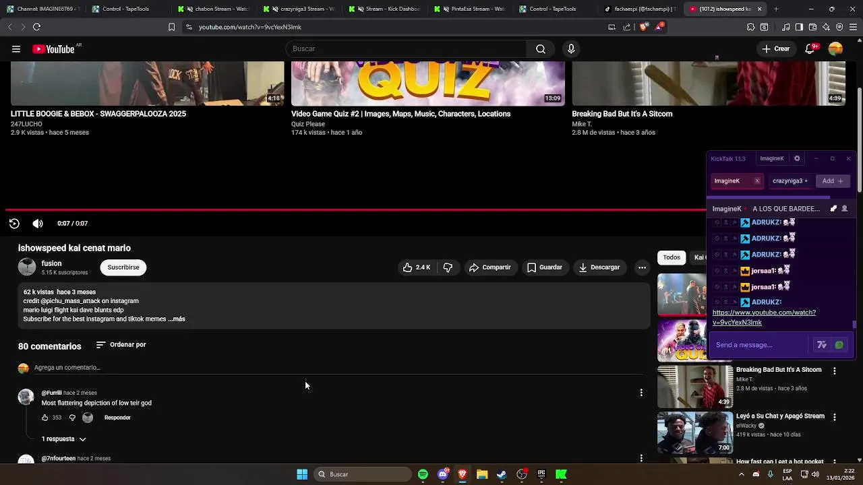Open the Brave Wallet icon
Viewport: 863px width, 485px height.
[812, 27]
